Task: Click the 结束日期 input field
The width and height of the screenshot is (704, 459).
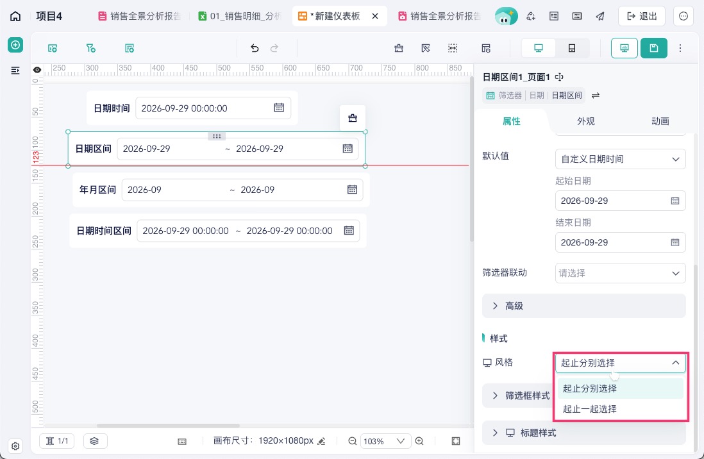Action: point(620,242)
